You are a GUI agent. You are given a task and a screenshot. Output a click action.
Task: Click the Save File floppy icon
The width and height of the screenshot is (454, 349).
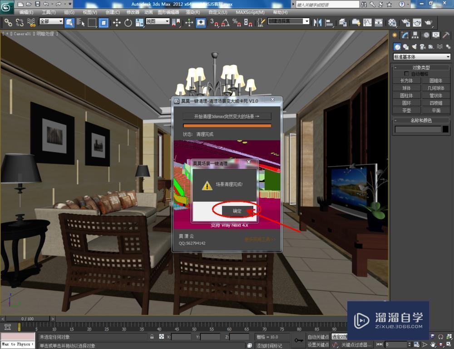click(37, 4)
